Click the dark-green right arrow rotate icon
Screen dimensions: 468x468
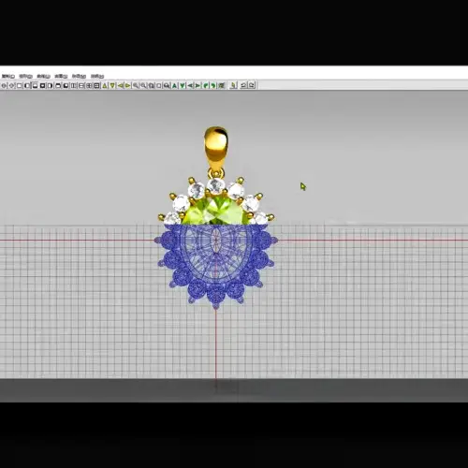point(197,85)
